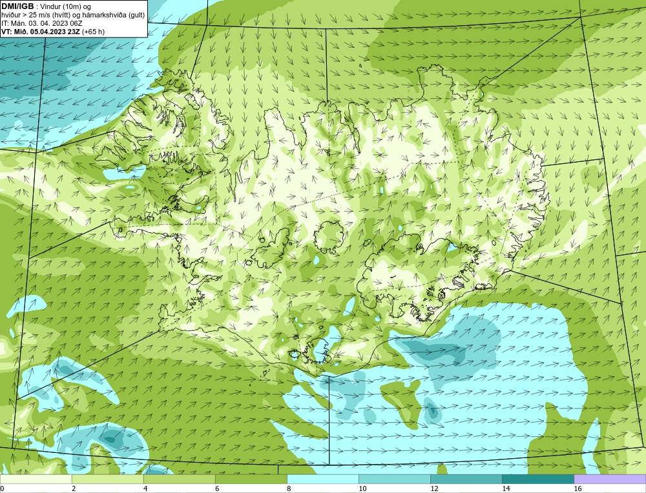
Task: Click the 8–10 m/s light cyan legend swatch
Action: (x=322, y=479)
